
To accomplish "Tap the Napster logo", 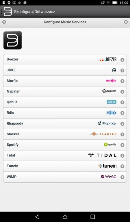I will [109, 91].
